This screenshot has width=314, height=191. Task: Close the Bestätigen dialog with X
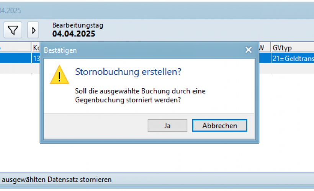[249, 50]
